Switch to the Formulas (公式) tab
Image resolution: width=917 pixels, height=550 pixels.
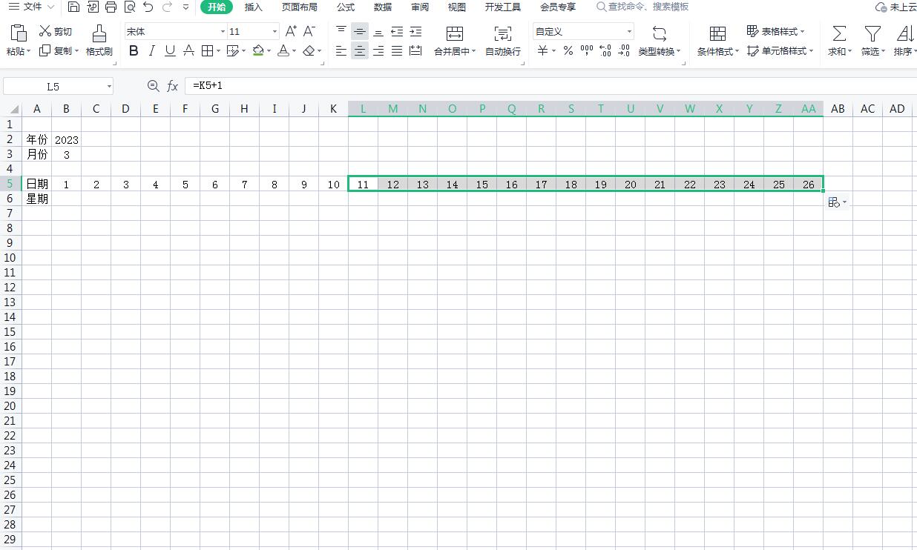[346, 7]
